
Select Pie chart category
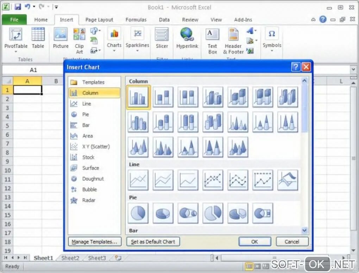tap(94, 114)
